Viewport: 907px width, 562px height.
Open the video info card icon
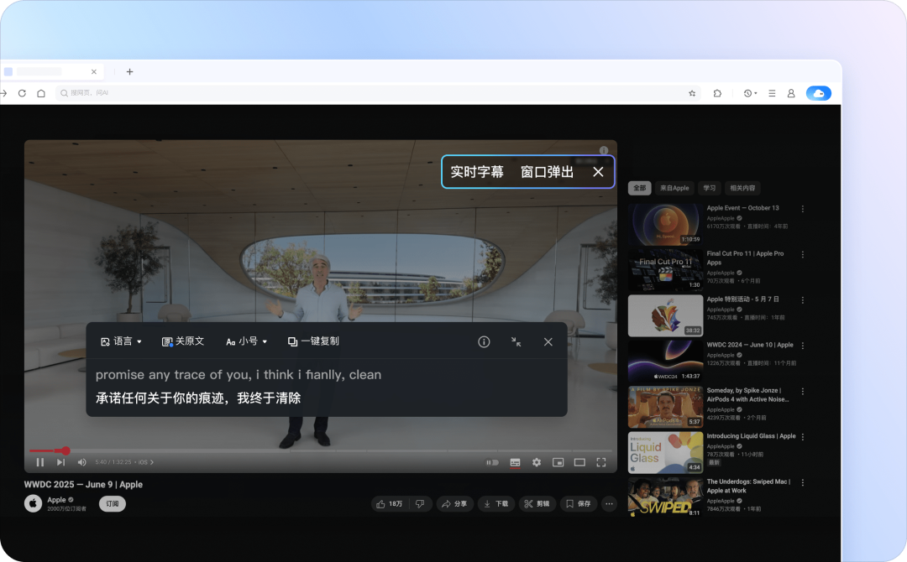(x=603, y=150)
